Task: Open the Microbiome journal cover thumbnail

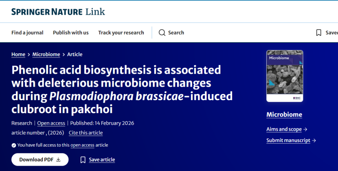Action: coord(284,76)
